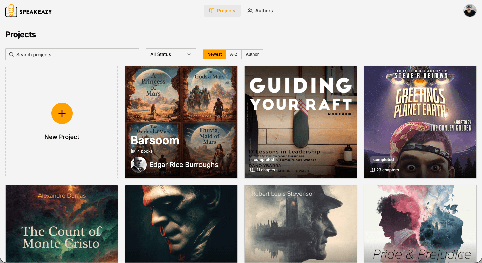Open the Projects tab
The width and height of the screenshot is (482, 263).
222,11
